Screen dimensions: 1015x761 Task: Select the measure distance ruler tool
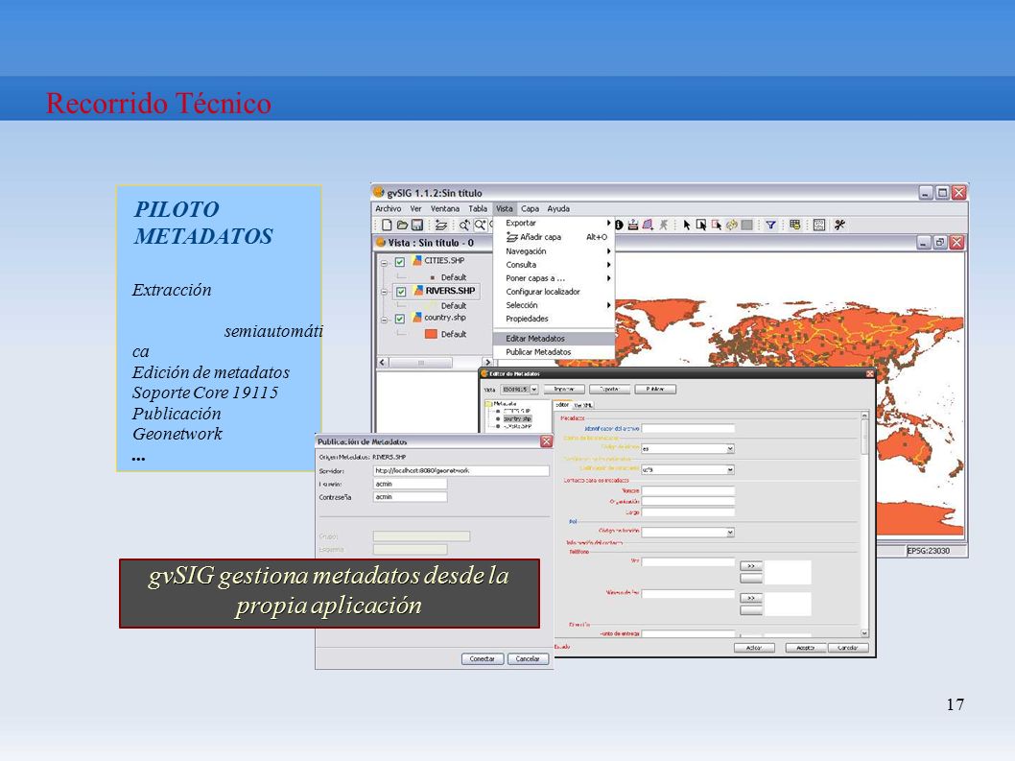click(632, 225)
